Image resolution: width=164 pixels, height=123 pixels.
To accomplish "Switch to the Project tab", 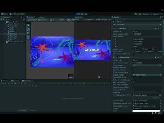I will [4, 81].
